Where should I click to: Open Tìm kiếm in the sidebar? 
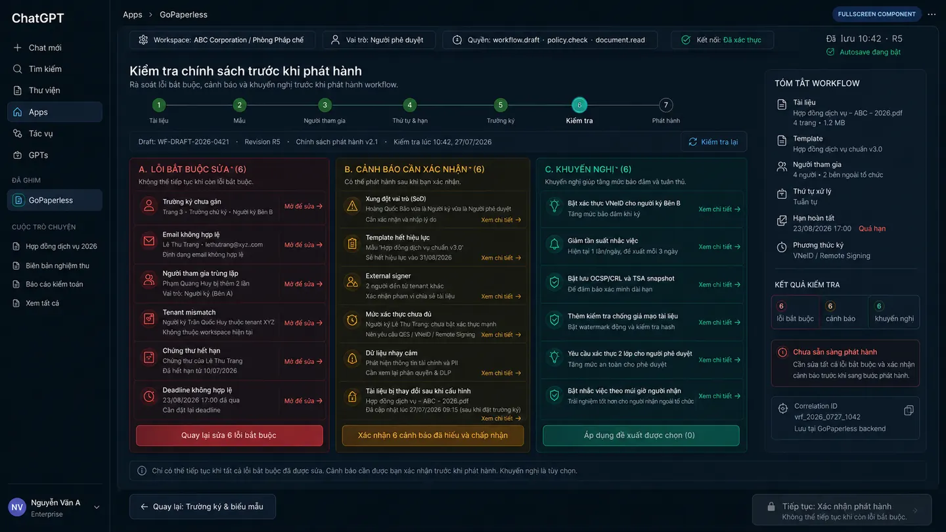[x=55, y=69]
